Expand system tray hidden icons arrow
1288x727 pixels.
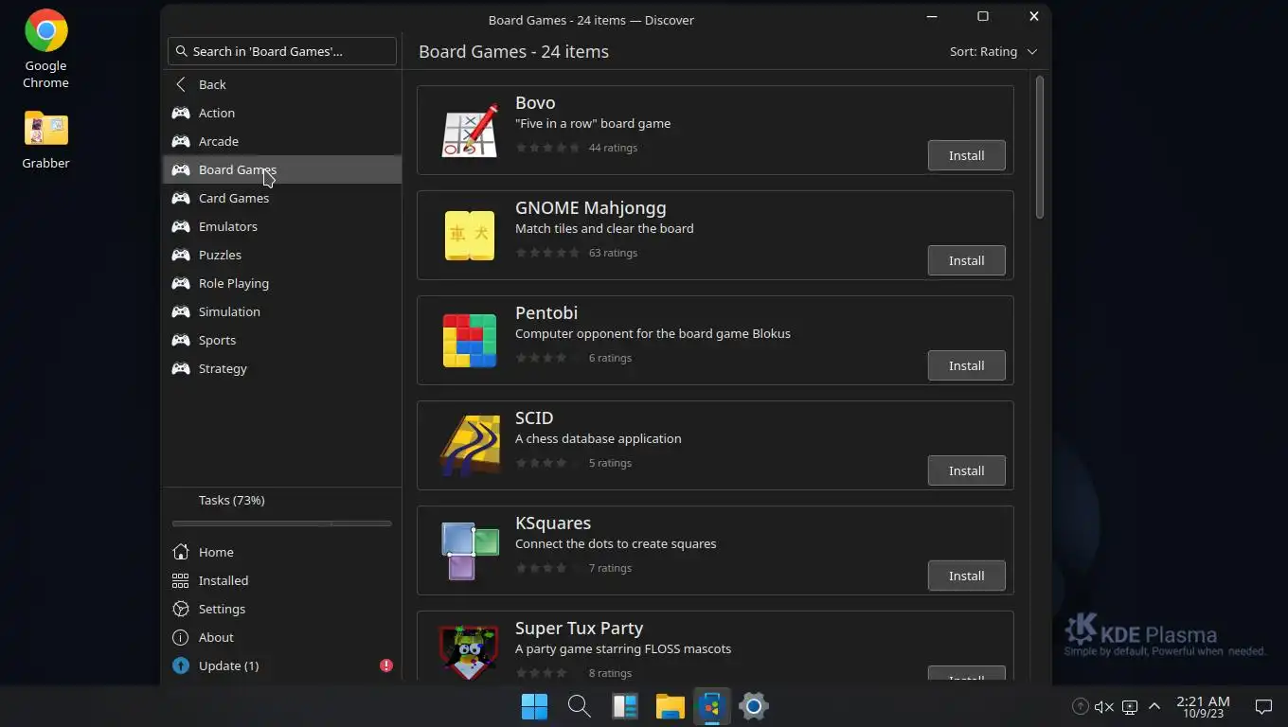click(1154, 706)
